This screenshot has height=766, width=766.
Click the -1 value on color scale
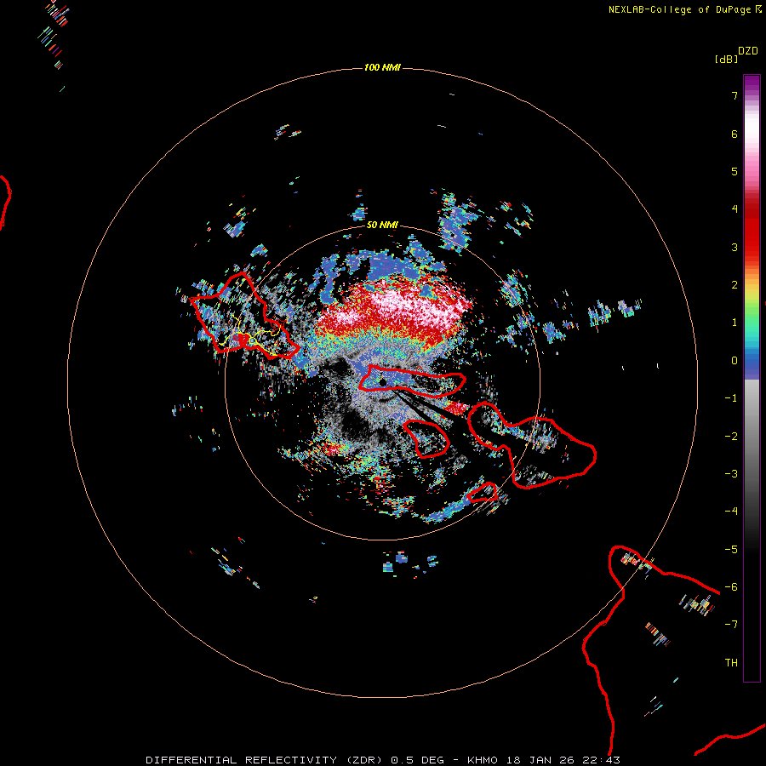tap(731, 398)
